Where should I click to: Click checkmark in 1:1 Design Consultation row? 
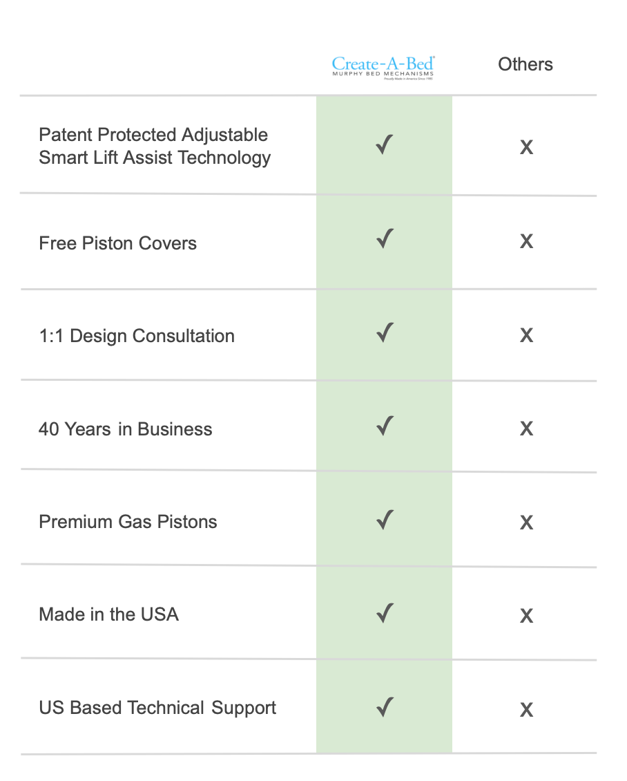[385, 334]
